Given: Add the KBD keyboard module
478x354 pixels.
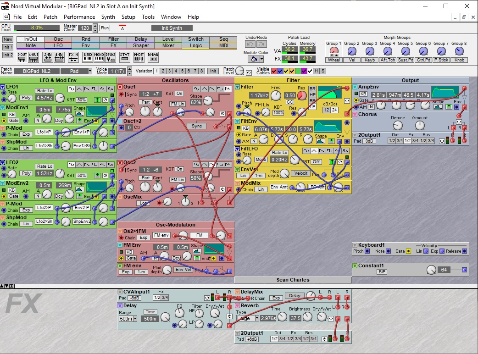Looking at the screenshot, I should [88, 57].
